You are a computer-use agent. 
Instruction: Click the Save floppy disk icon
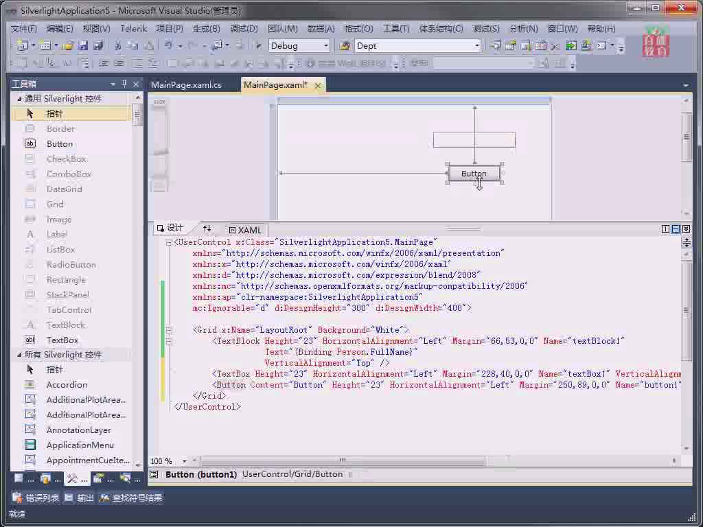coord(83,45)
